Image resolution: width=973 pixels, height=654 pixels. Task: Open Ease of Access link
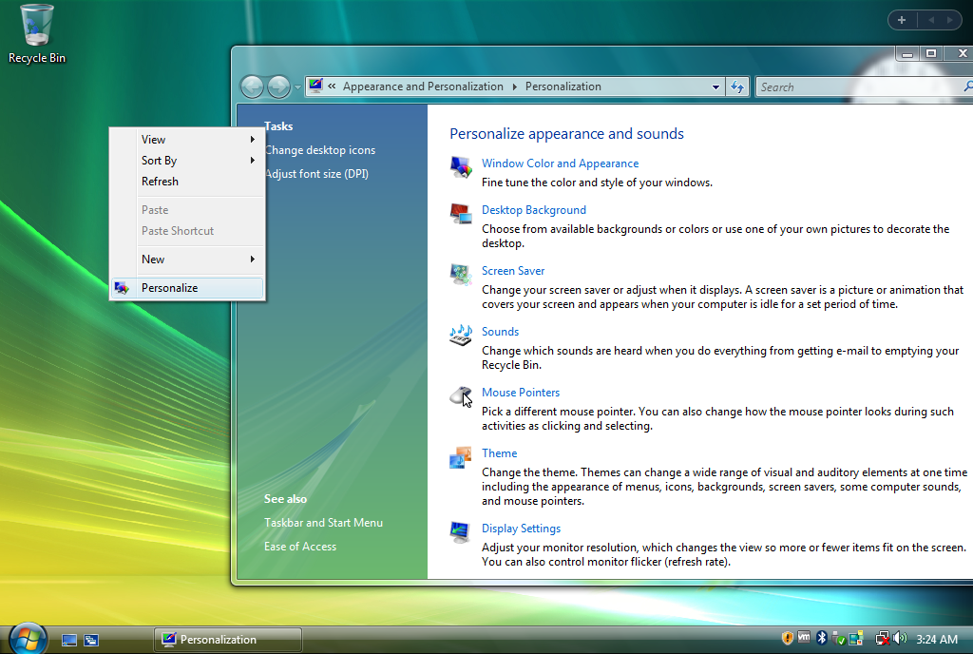pyautogui.click(x=300, y=546)
